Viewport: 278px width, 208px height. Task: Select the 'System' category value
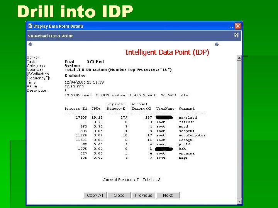click(x=72, y=65)
